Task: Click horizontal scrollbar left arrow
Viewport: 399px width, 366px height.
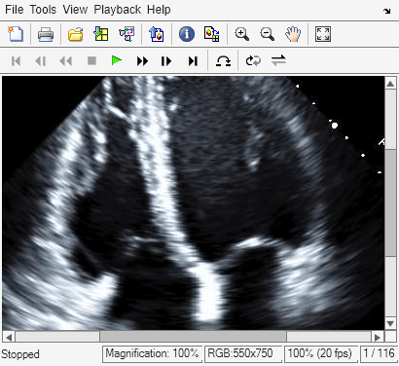Action: 9,337
